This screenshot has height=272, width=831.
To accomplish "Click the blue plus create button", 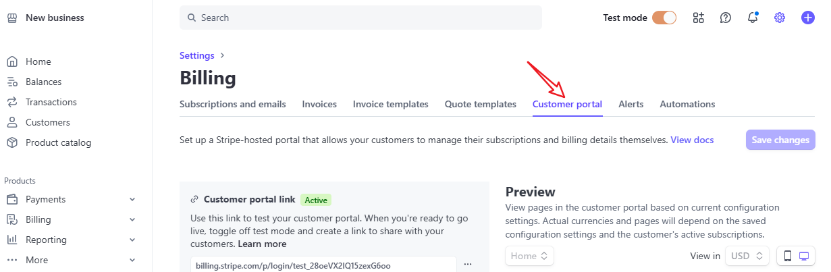I will click(807, 18).
